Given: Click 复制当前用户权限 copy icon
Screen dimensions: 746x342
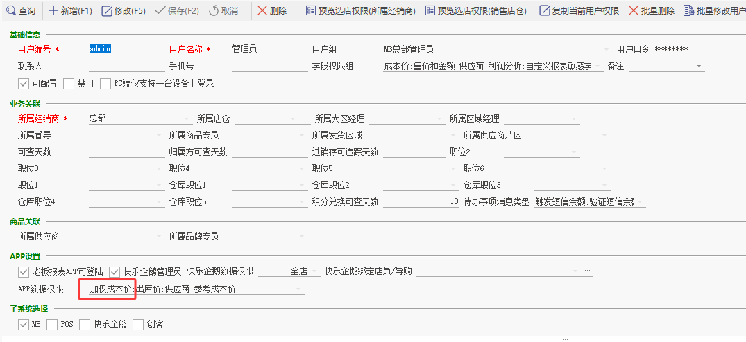Looking at the screenshot, I should pos(545,11).
